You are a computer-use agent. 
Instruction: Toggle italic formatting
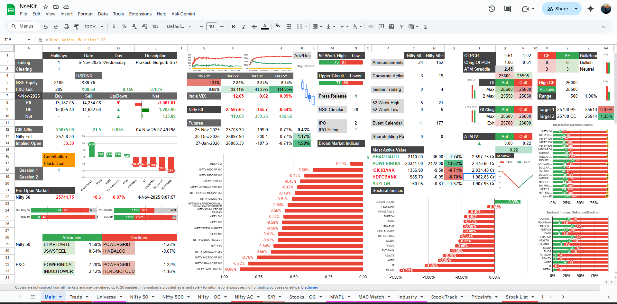click(x=244, y=27)
